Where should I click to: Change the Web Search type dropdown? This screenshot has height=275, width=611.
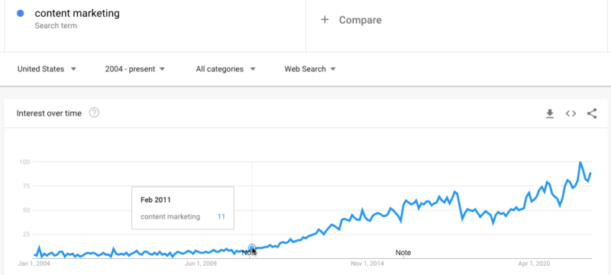pos(310,69)
